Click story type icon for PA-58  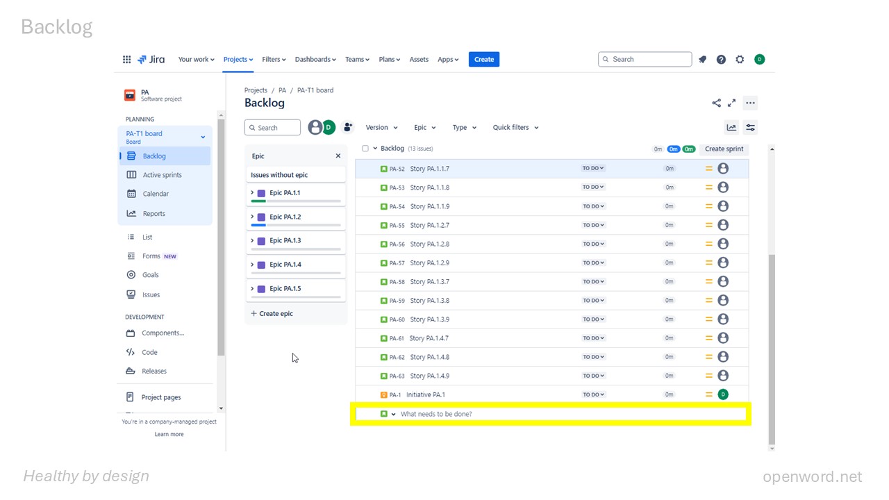(x=383, y=282)
